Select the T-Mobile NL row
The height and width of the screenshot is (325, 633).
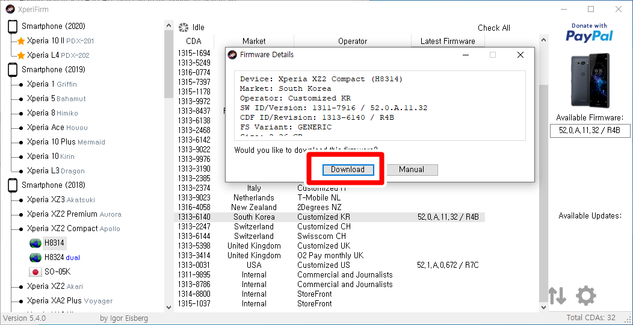(329, 197)
